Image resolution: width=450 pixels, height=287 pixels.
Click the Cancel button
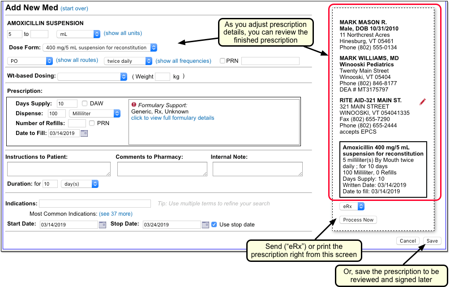point(408,241)
